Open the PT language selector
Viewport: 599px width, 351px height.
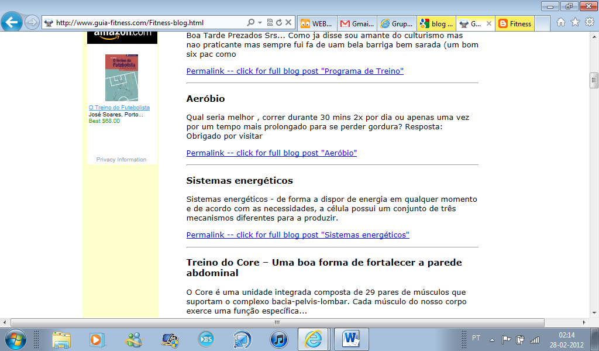[476, 338]
